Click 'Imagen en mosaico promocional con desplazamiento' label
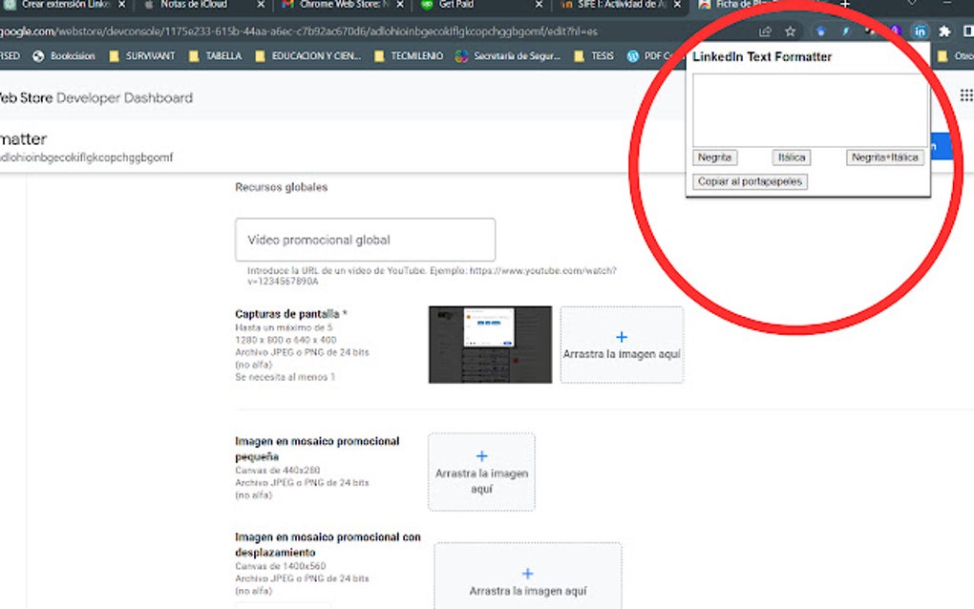This screenshot has width=974, height=609. pos(328,544)
